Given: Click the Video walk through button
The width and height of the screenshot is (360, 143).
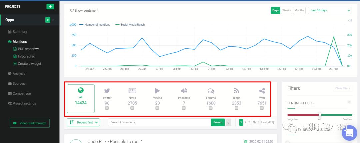Looking at the screenshot, I should pos(30,123).
